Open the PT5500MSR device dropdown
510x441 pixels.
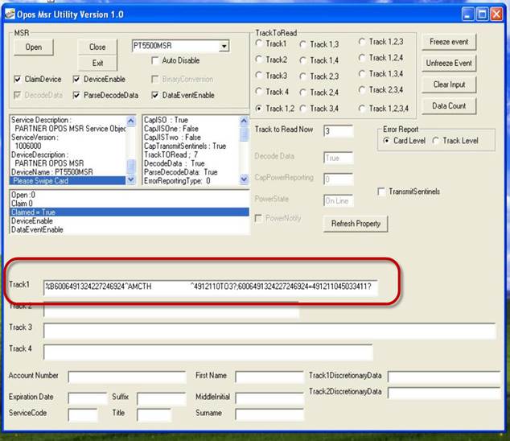[x=224, y=46]
